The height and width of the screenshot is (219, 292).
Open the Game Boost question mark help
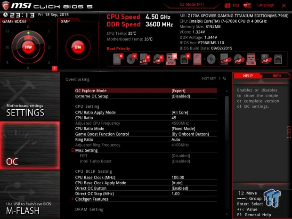[x=54, y=69]
